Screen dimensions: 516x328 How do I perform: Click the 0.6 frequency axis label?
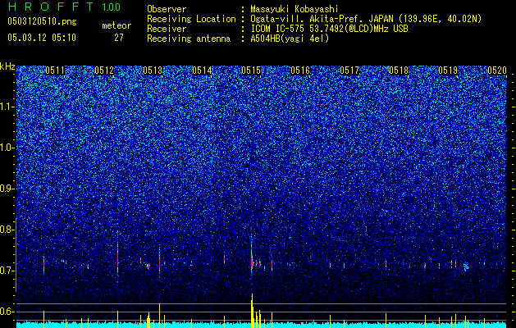tap(7, 312)
